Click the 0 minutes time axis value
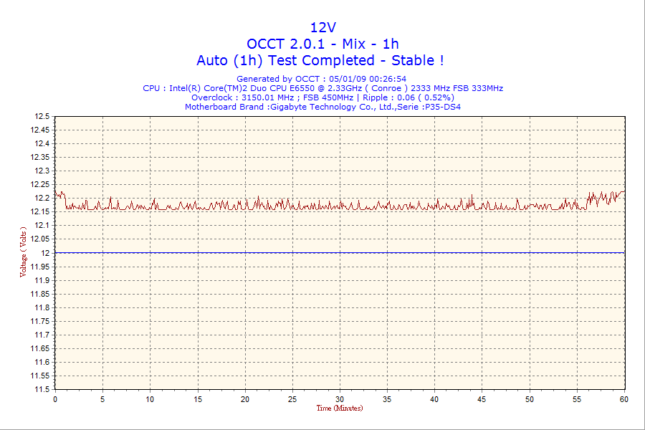The height and width of the screenshot is (430, 645). click(x=55, y=399)
